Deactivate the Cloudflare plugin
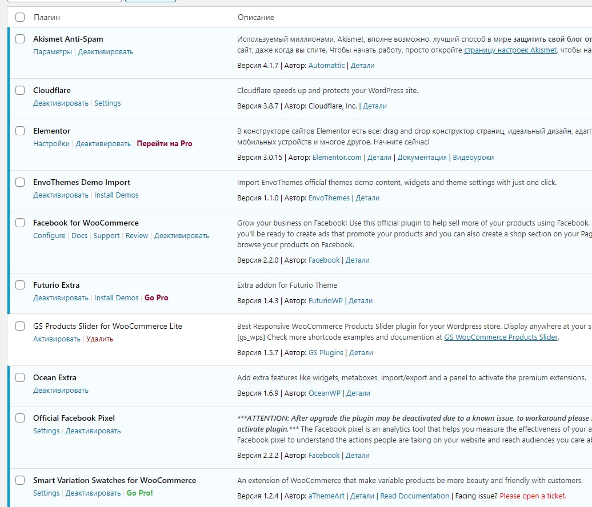 click(61, 103)
